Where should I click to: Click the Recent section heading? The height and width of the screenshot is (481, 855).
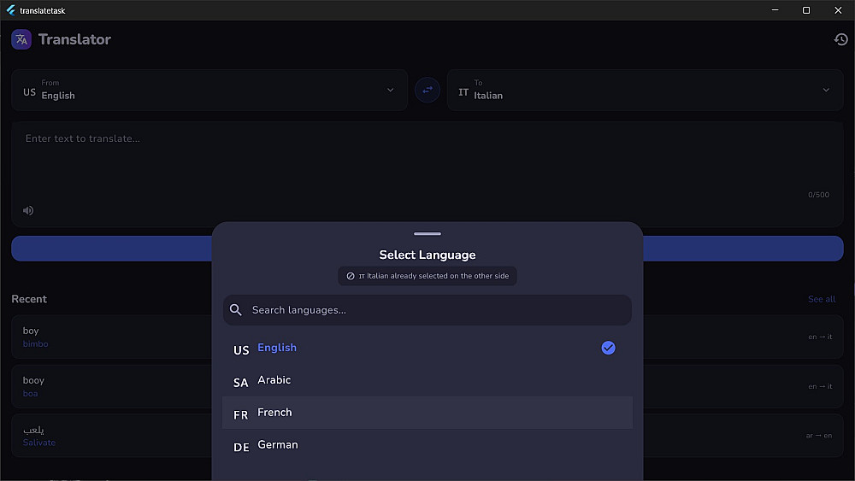[29, 299]
